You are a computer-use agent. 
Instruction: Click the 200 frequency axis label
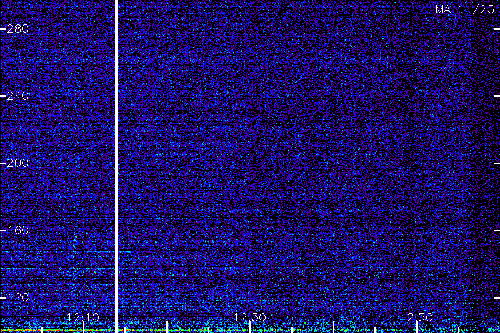18,163
